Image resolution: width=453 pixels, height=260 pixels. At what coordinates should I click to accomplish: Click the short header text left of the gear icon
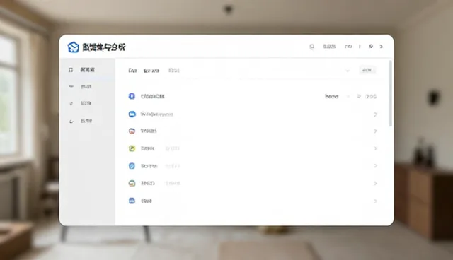(348, 47)
